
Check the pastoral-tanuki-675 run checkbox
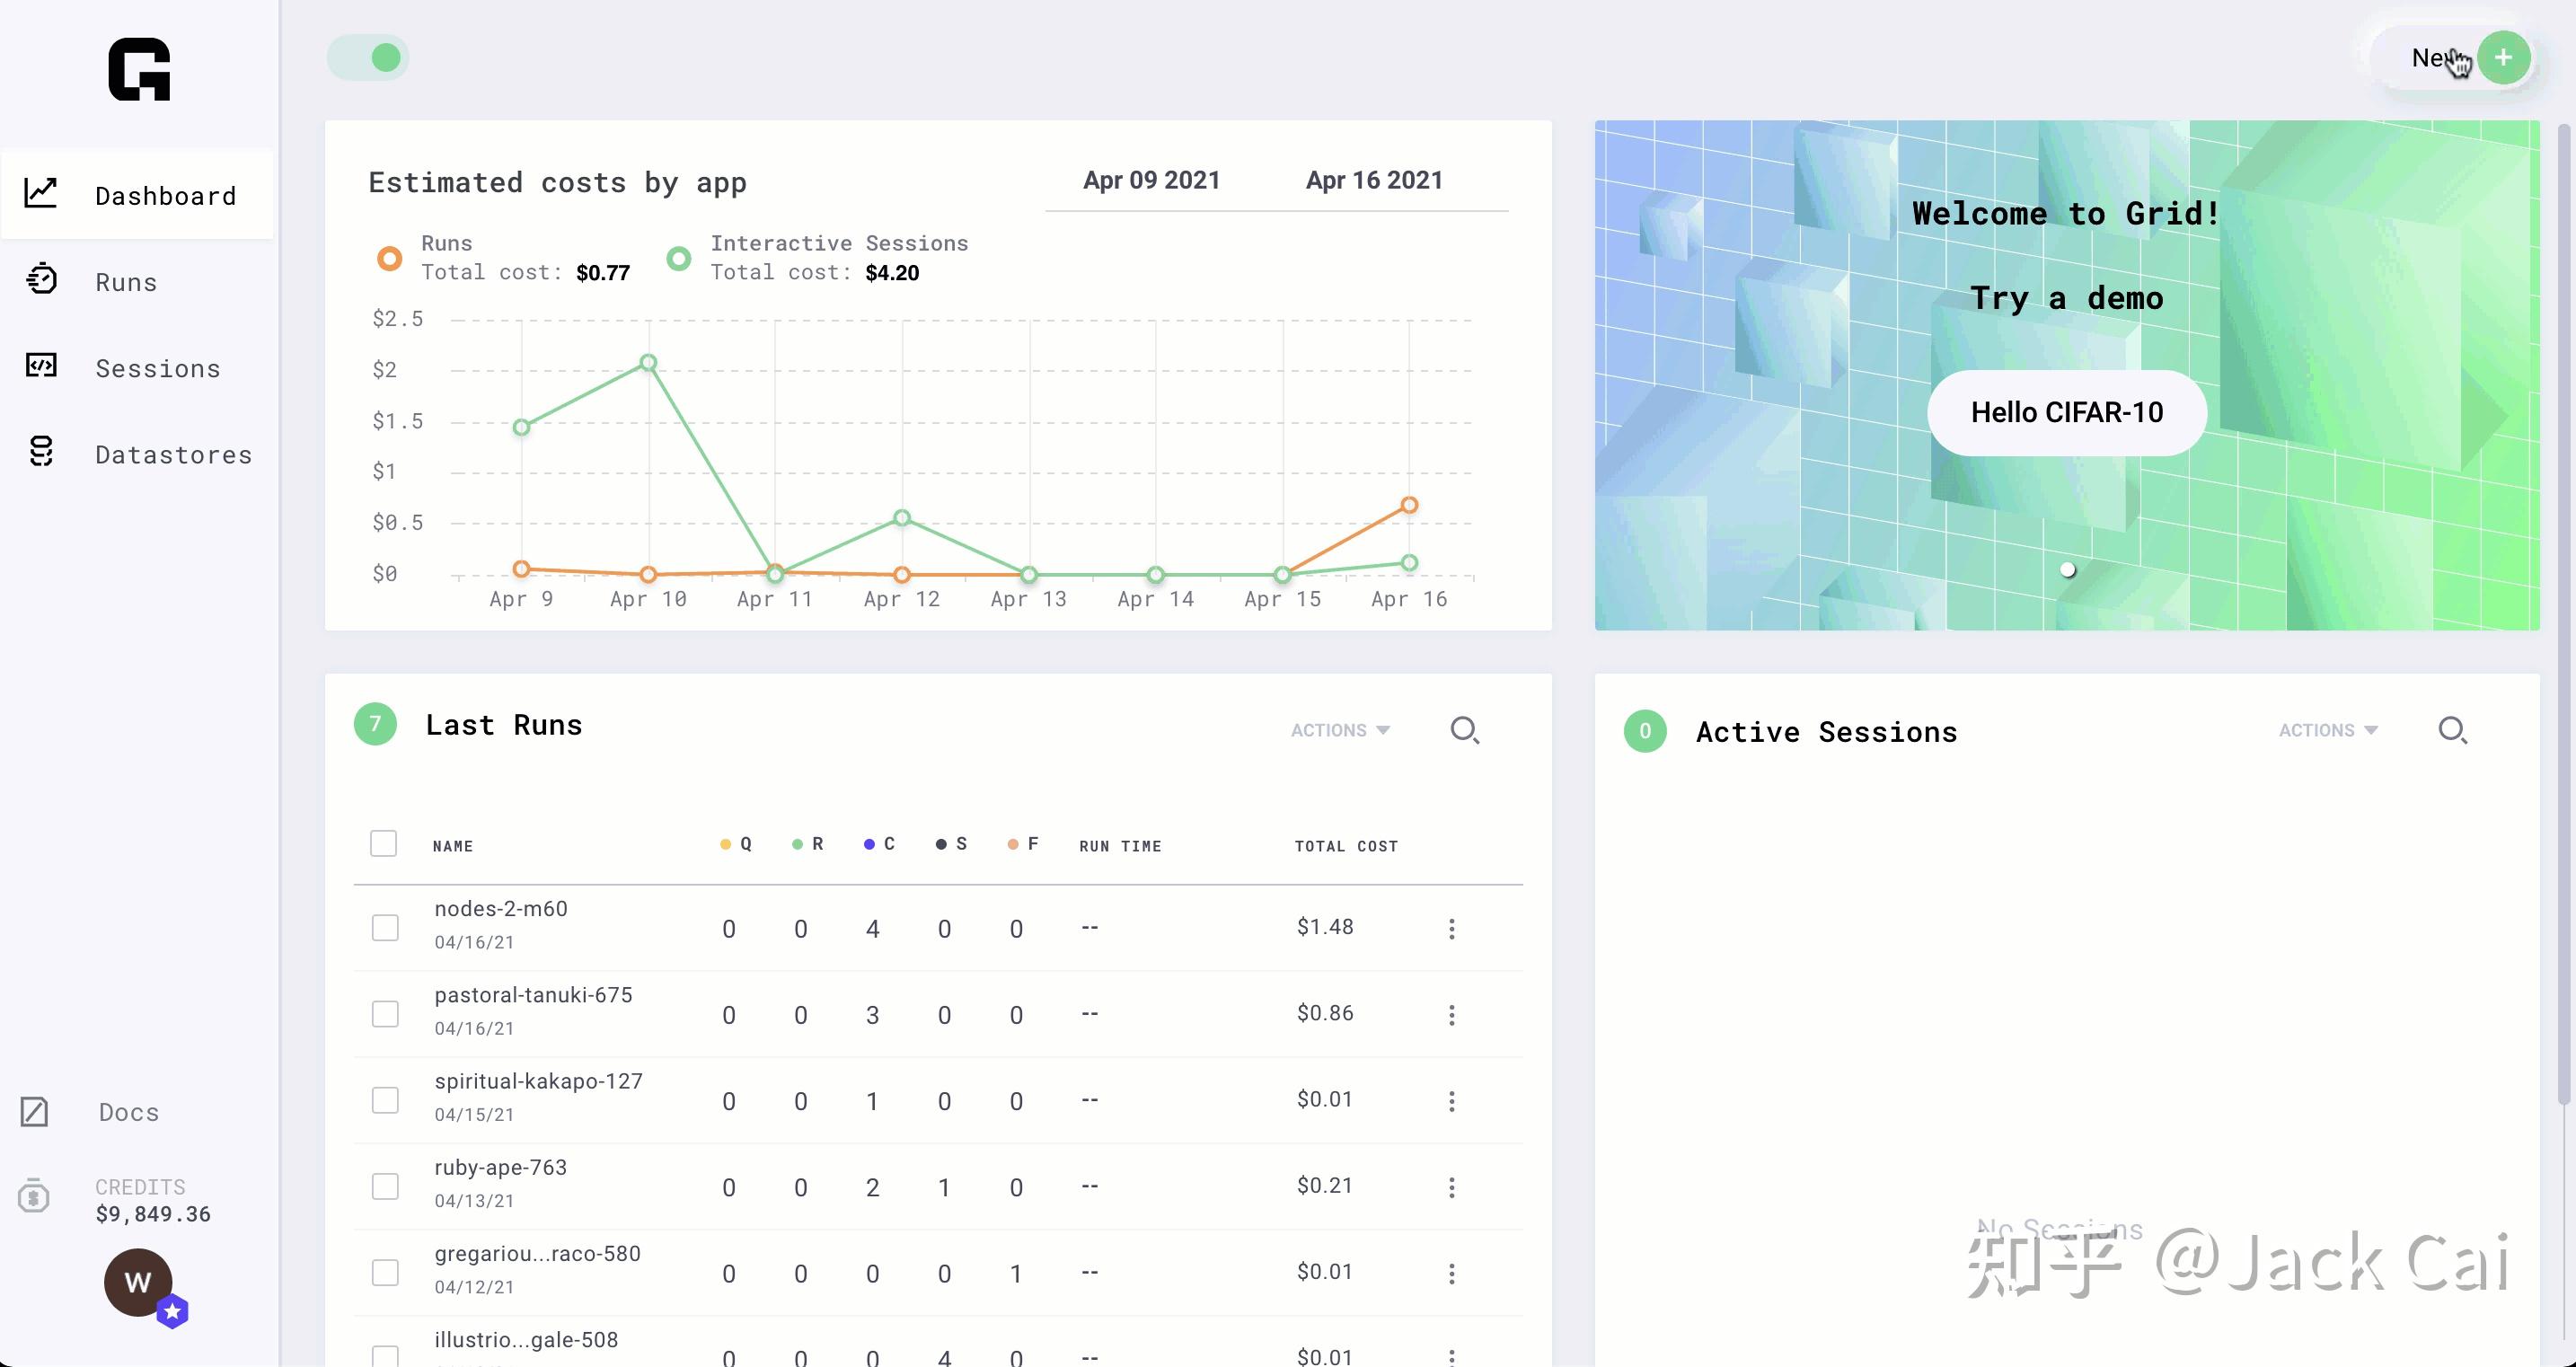point(384,1014)
